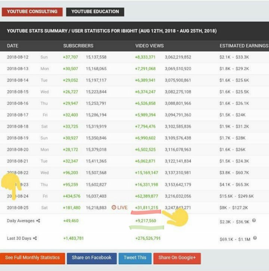
Task: Click subscriber gain +434,576
Action: [x=72, y=196]
